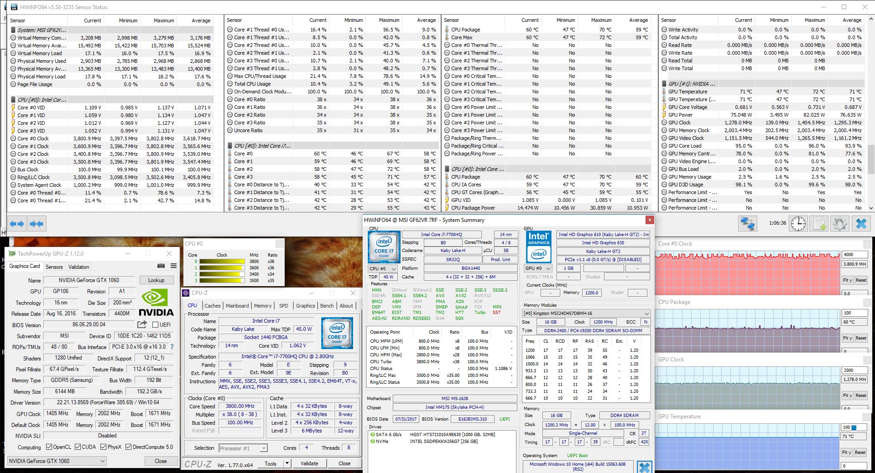Screen dimensions: 875x473
Task: Open the Sensors tab in GPU-Z
Action: [x=54, y=267]
